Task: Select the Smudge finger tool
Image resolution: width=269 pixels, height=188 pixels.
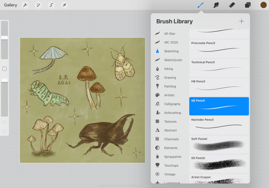Action: (216, 5)
